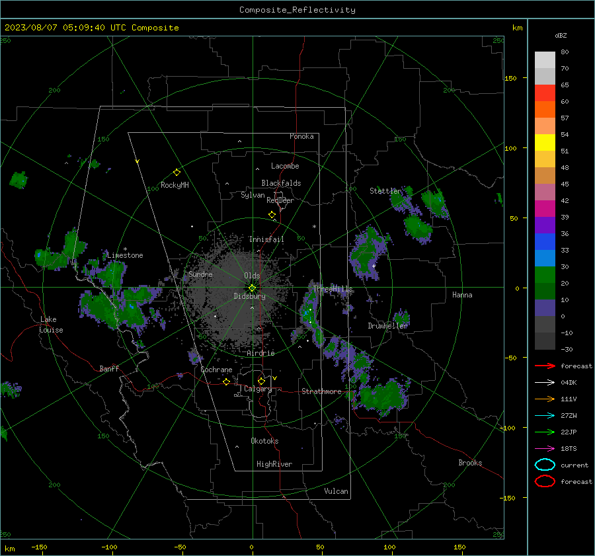The width and height of the screenshot is (595, 556).
Task: Click the green 22JP arrow icon
Action: pyautogui.click(x=545, y=432)
